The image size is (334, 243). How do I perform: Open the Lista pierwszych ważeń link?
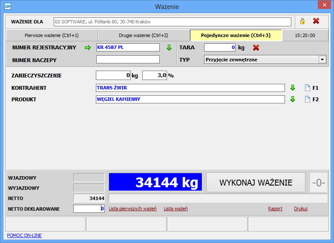132,209
